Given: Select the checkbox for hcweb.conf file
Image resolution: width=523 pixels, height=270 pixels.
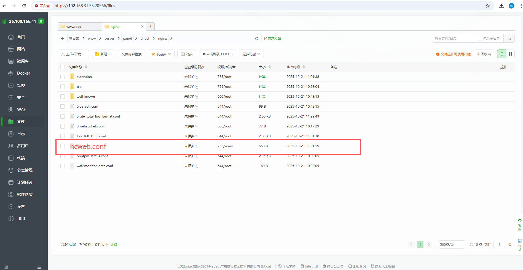Looking at the screenshot, I should coord(63,146).
